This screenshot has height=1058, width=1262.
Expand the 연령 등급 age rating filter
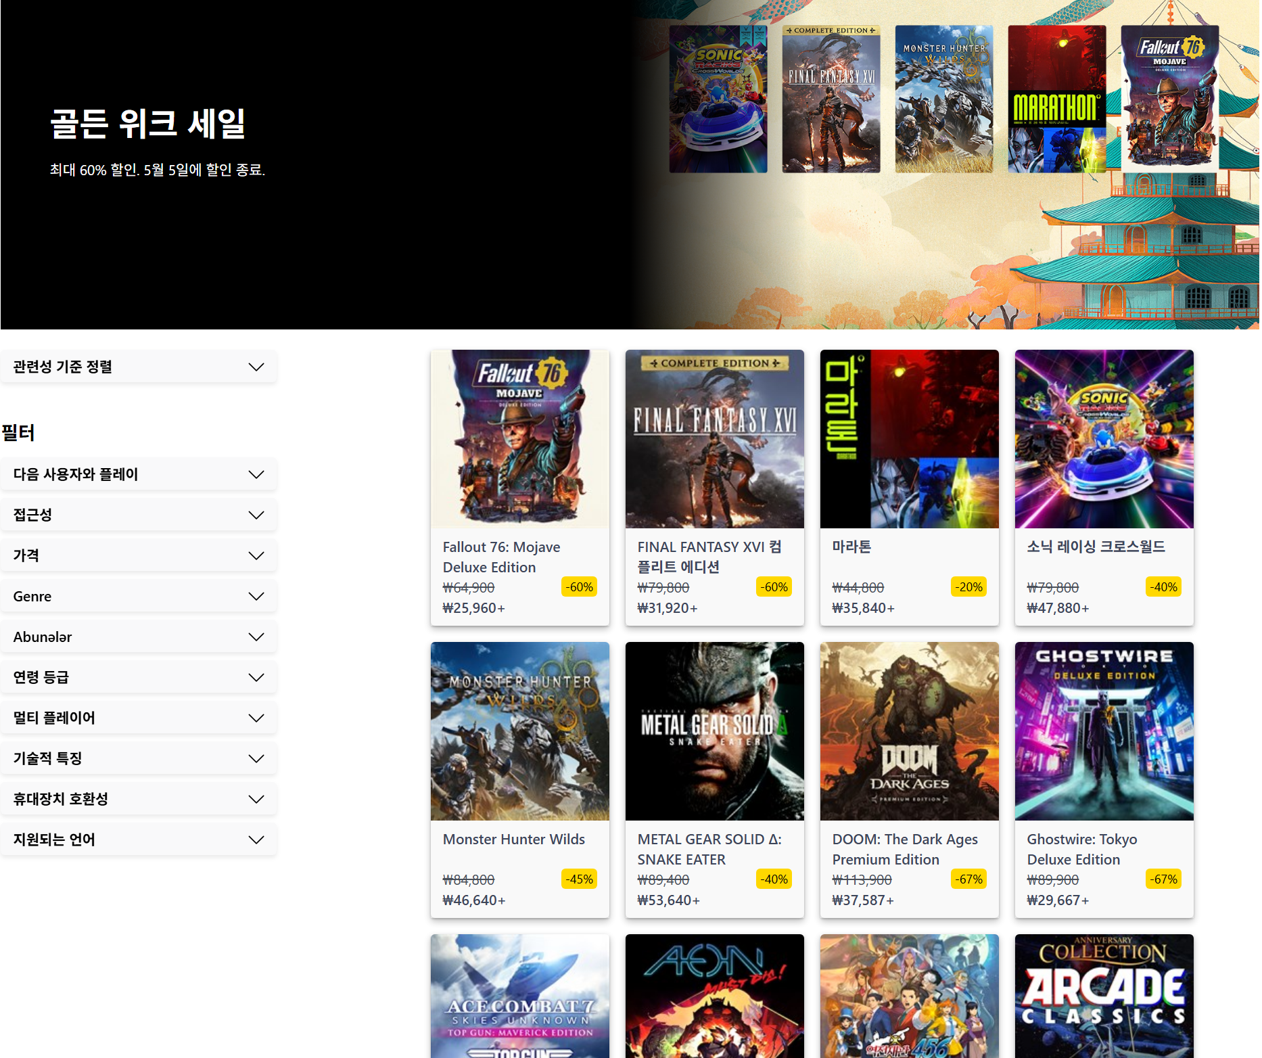[138, 677]
